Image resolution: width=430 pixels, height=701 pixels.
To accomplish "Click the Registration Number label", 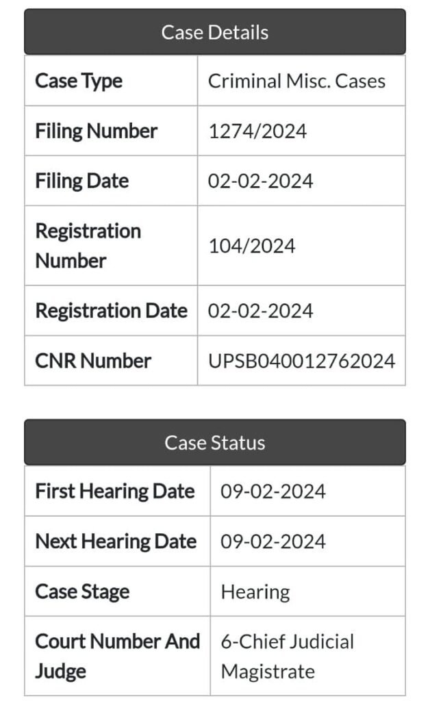I will (88, 245).
